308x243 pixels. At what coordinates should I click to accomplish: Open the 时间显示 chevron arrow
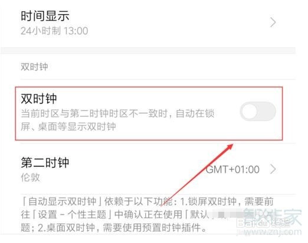pyautogui.click(x=273, y=22)
